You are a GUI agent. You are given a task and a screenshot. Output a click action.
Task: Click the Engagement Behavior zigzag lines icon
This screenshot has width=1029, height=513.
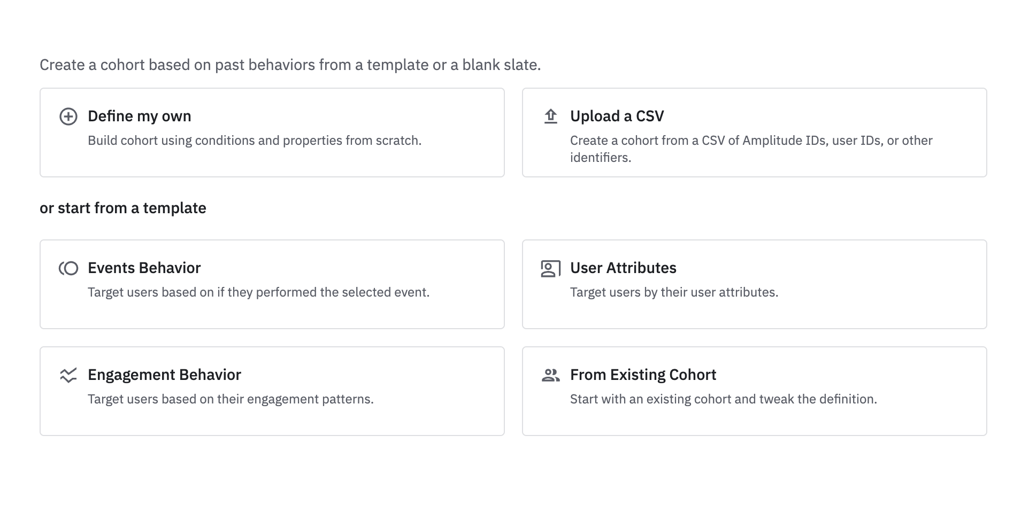tap(68, 375)
